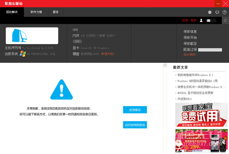Viewport: 229px width, 154px height.
Task: Click the 保修截至 label
Action: click(x=190, y=44)
